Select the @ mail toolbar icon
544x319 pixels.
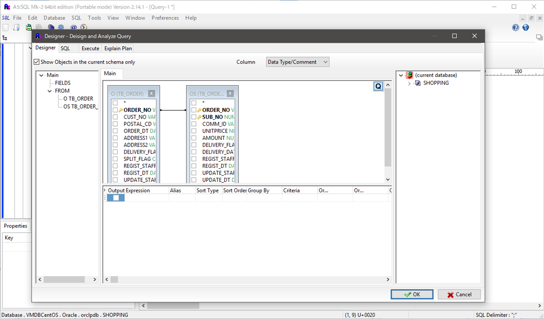[73, 27]
